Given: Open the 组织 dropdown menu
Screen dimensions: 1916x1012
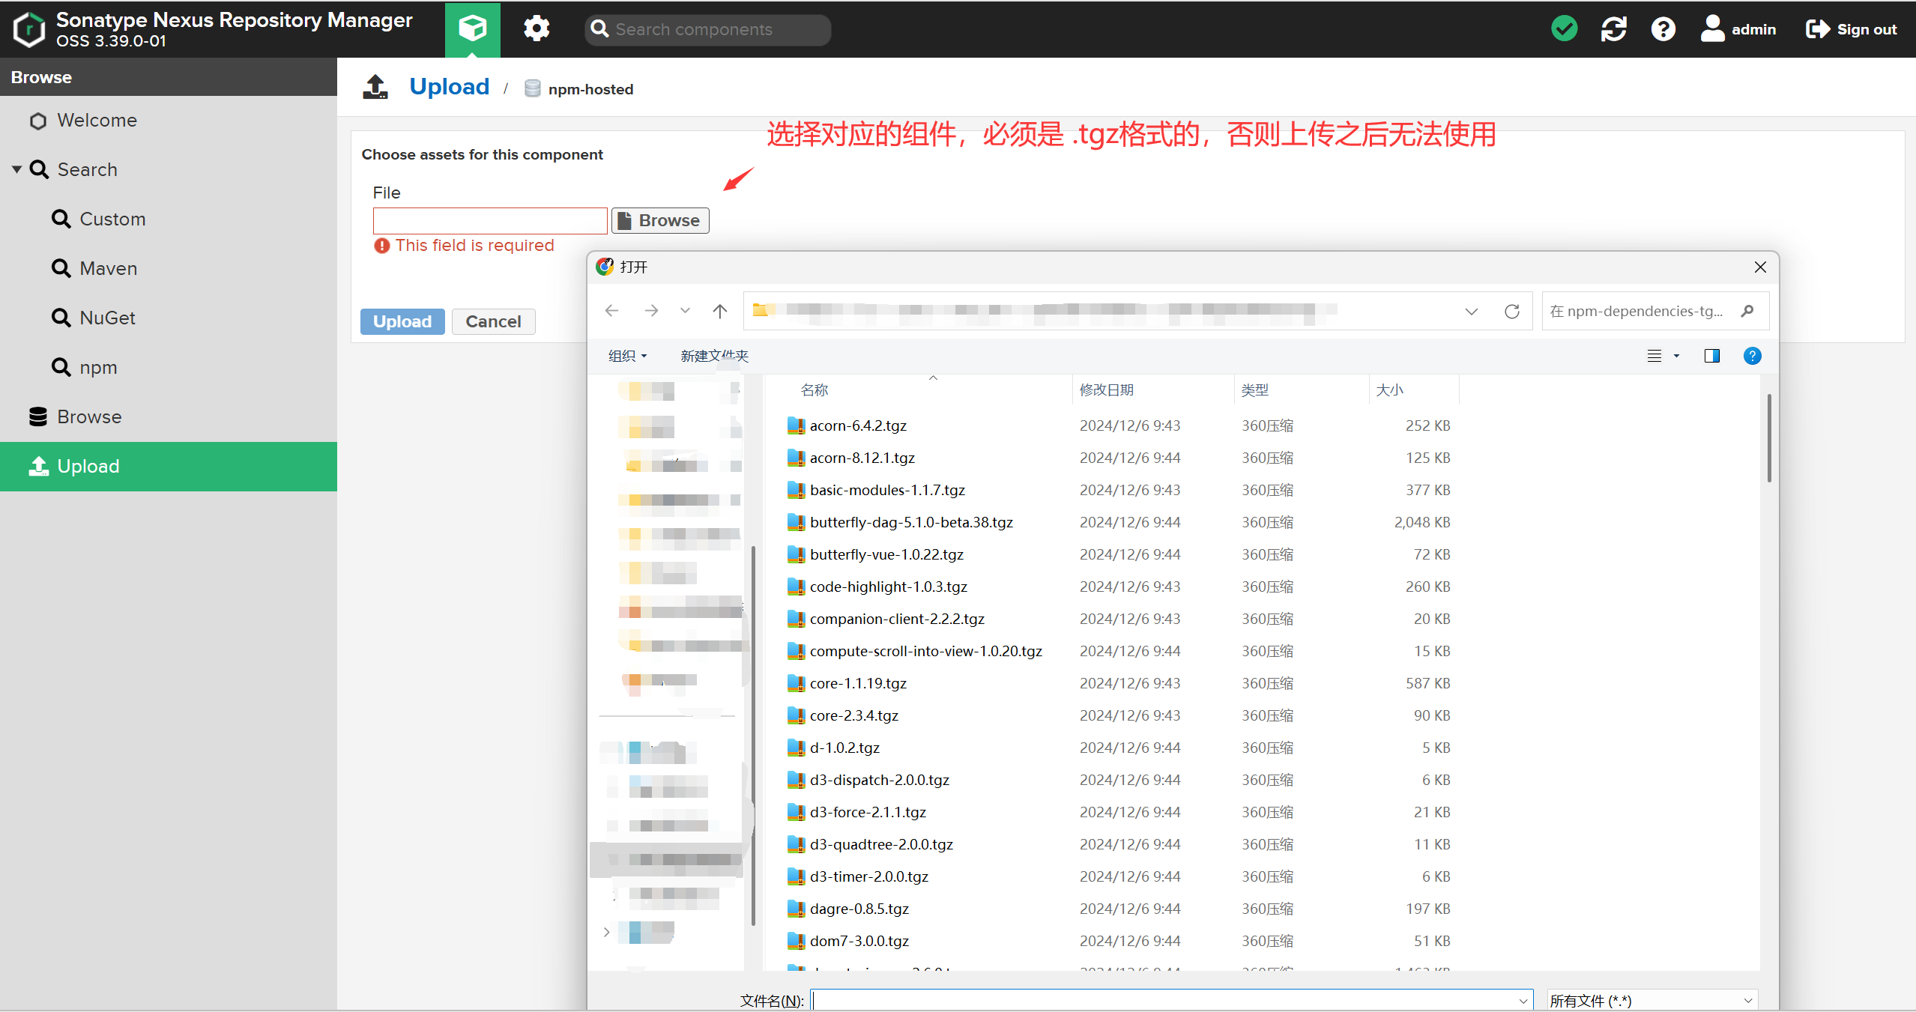Looking at the screenshot, I should (x=627, y=356).
